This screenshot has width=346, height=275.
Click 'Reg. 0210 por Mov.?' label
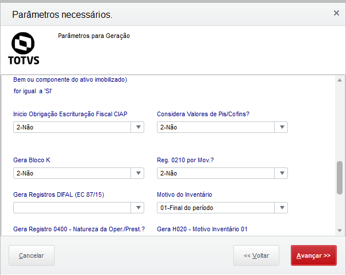(185, 160)
